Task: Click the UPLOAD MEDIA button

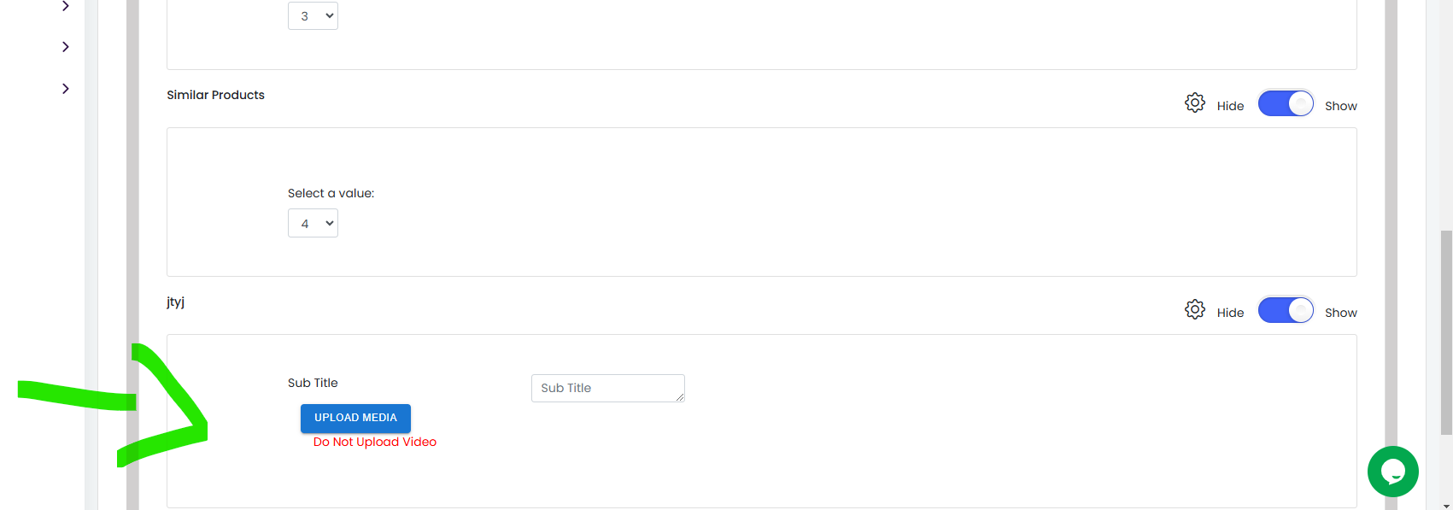Action: click(x=355, y=418)
